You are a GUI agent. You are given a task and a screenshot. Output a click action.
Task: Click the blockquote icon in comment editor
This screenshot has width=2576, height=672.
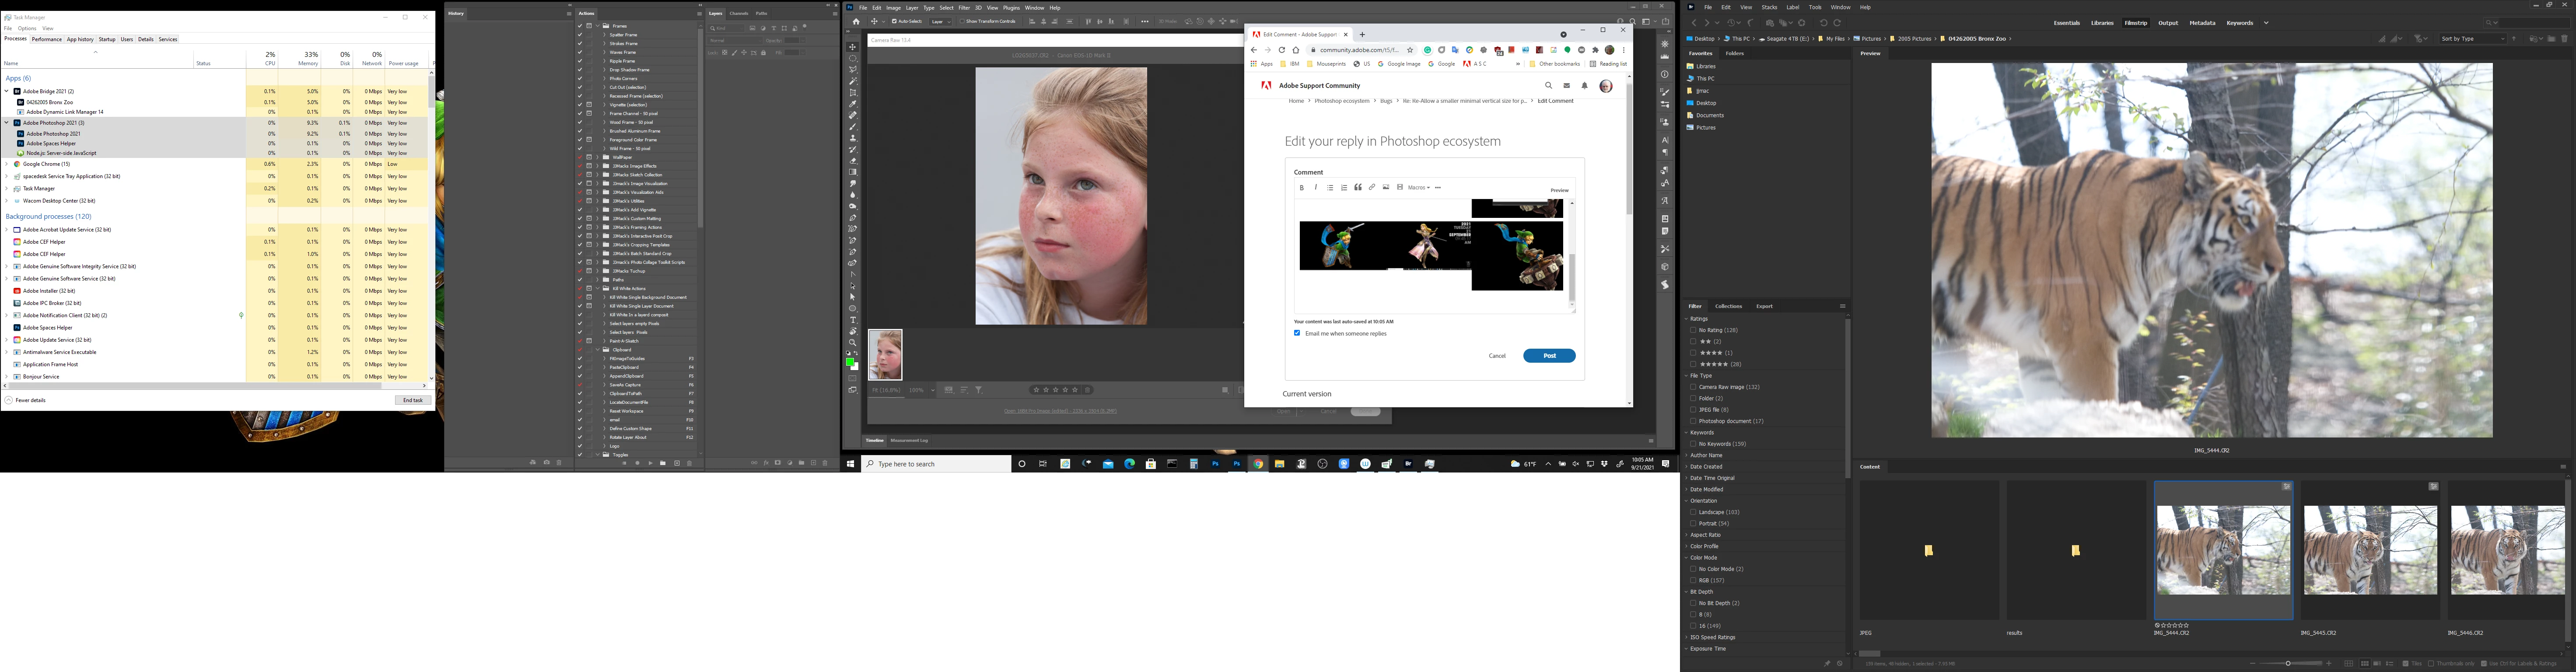tap(1358, 187)
